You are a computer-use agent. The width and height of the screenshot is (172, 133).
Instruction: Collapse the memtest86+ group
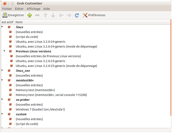(2, 80)
